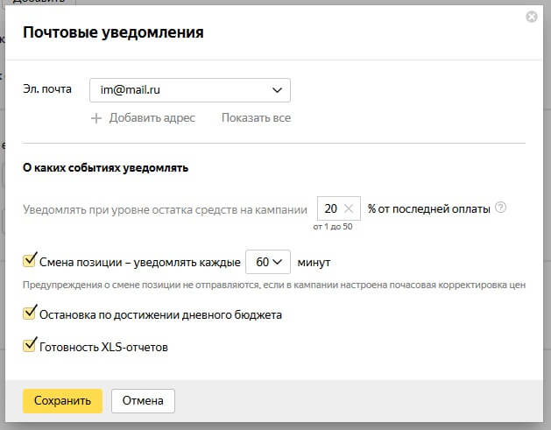Click the plus icon beside Добавить адрес
This screenshot has height=430, width=551.
tap(96, 118)
